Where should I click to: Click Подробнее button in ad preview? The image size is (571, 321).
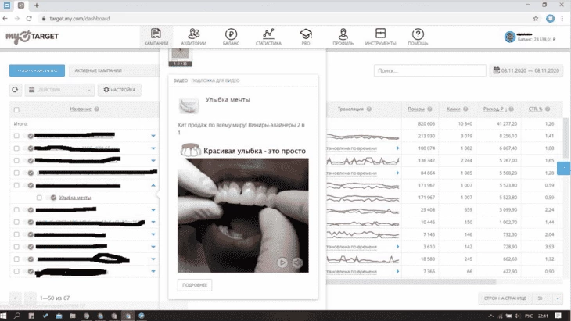pyautogui.click(x=195, y=285)
